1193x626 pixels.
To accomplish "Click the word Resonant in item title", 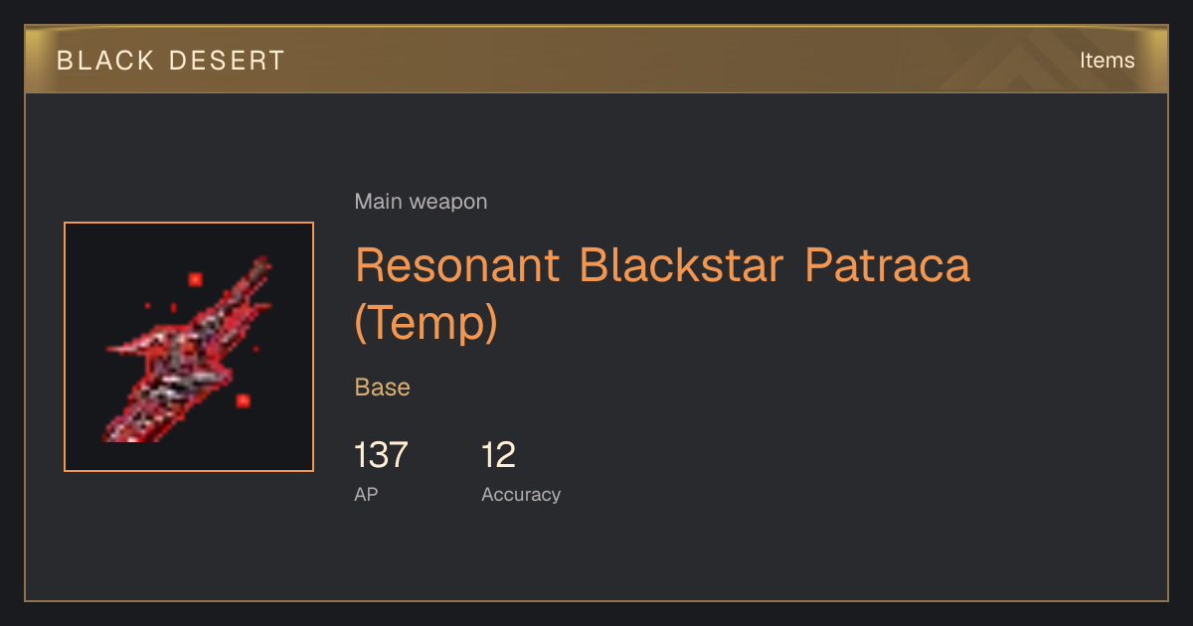I will click(x=457, y=264).
